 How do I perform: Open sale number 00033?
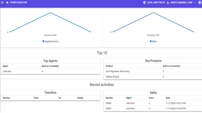pos(109,109)
